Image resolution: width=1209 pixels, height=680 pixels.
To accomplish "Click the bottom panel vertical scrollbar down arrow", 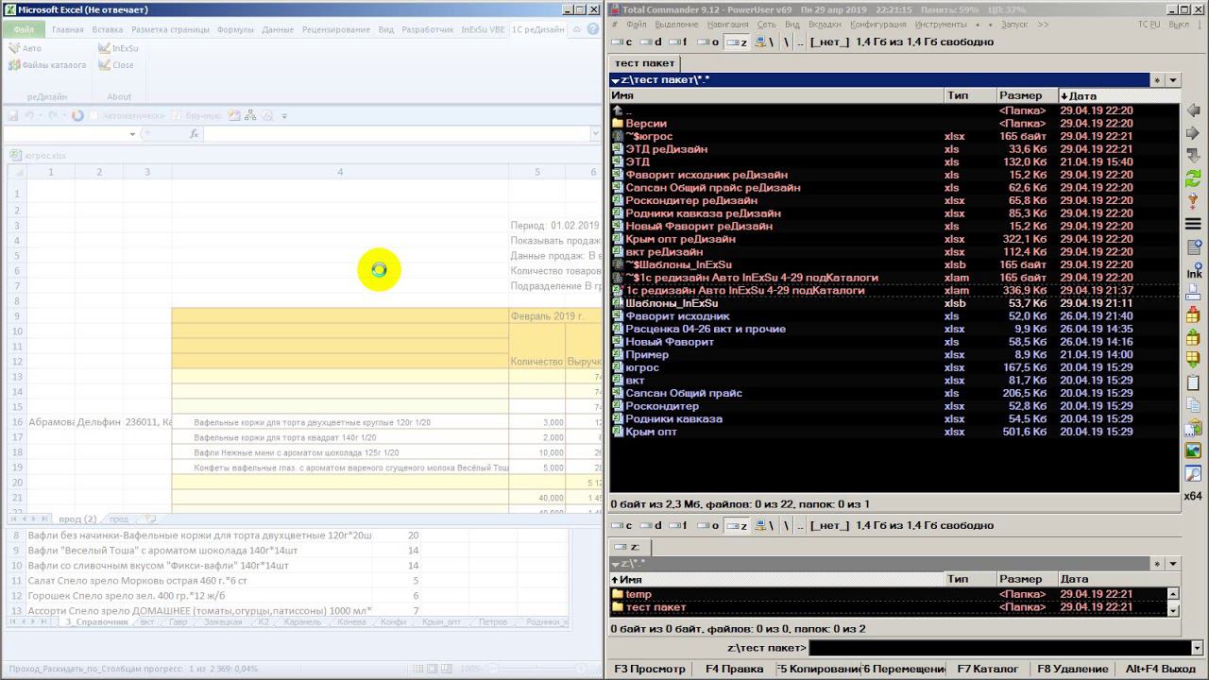I will pyautogui.click(x=1173, y=610).
